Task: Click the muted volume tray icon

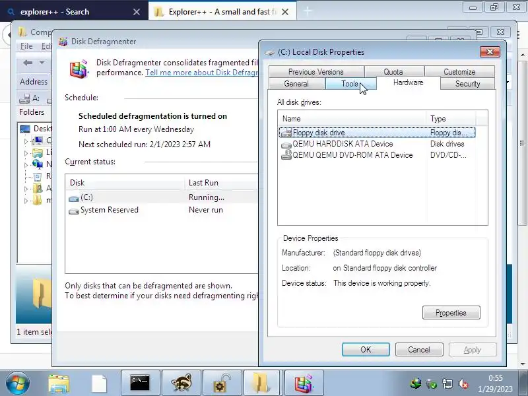Action: (x=463, y=383)
